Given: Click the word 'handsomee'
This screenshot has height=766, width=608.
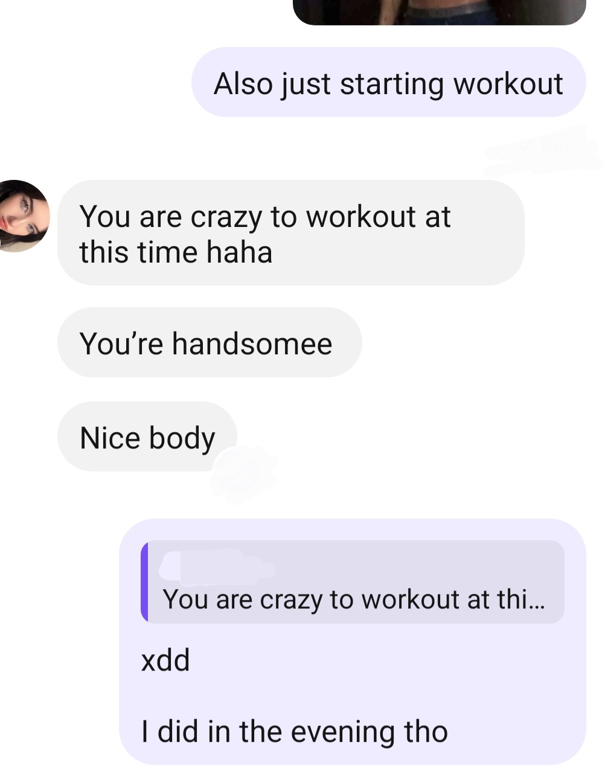Looking at the screenshot, I should [x=252, y=343].
